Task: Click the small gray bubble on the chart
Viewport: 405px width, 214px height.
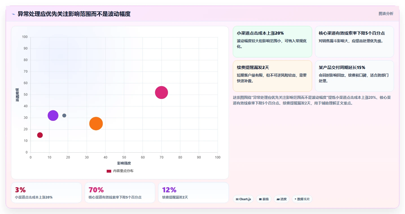Action: tap(64, 115)
